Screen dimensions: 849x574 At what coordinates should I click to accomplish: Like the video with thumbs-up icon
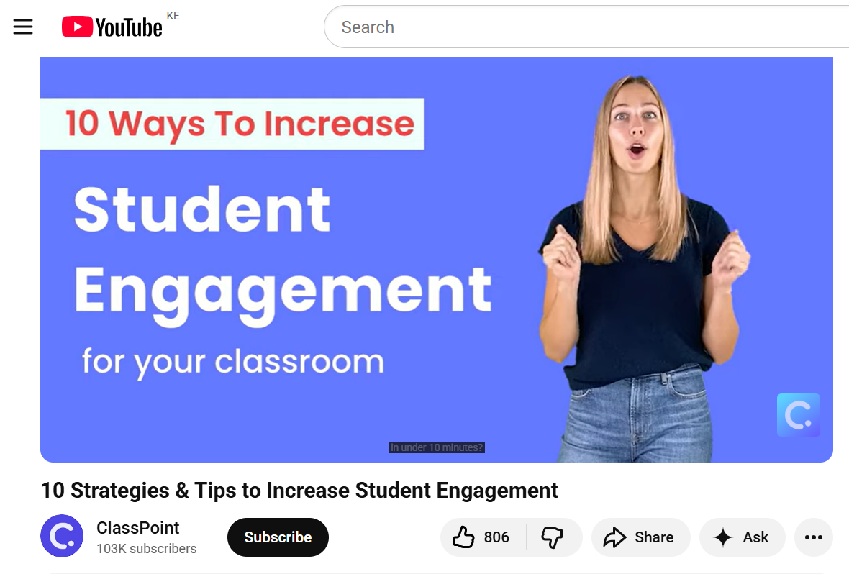tap(464, 537)
